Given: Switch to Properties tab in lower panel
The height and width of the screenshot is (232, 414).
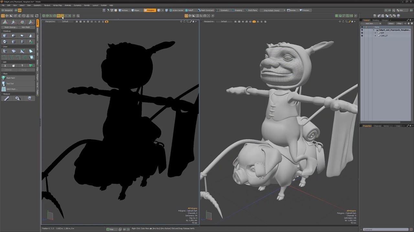Looking at the screenshot, I should pos(367,126).
